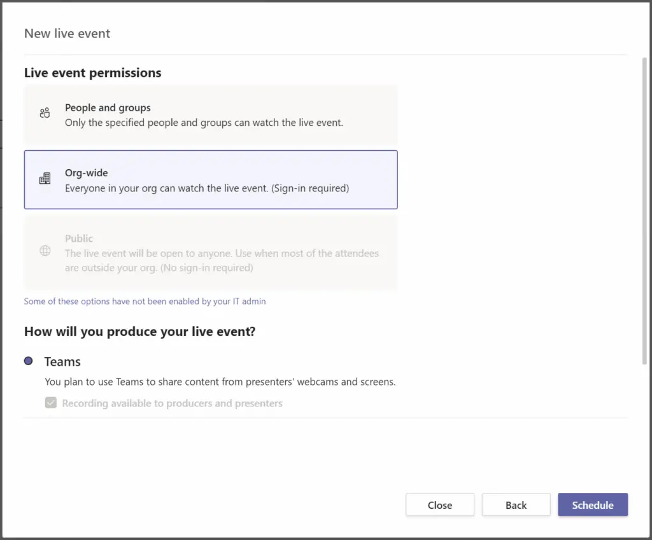Viewport: 652px width, 540px height.
Task: Click the Public globe icon
Action: pyautogui.click(x=45, y=251)
